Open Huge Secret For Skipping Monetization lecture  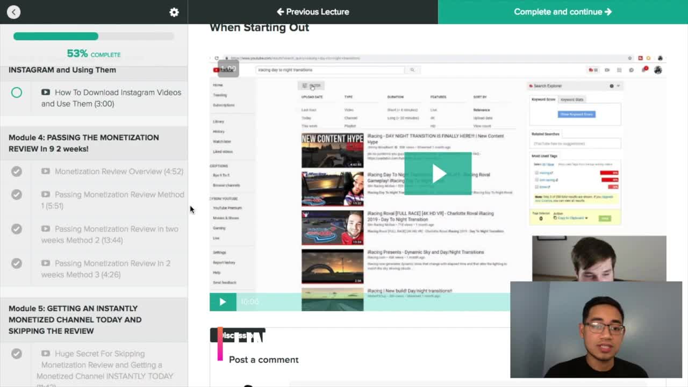tap(105, 370)
